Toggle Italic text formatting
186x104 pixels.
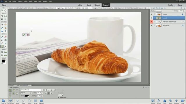49,90
